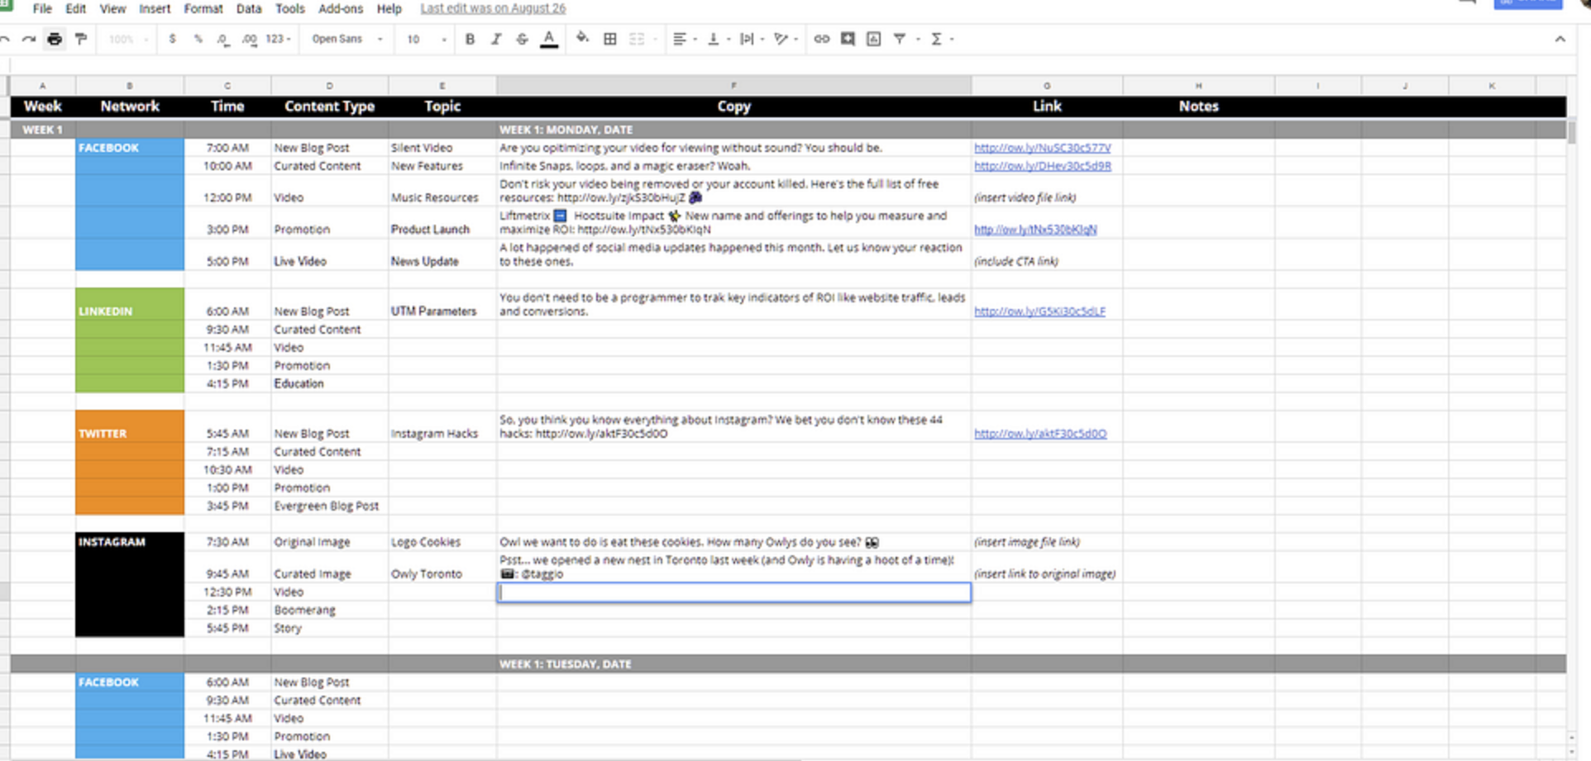Format as currency with dollar icon
Viewport: 1591px width, 761px height.
(172, 39)
